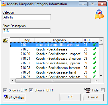Enable the Hide checkbox
Screen dimensions: 108x105
[x=103, y=90]
